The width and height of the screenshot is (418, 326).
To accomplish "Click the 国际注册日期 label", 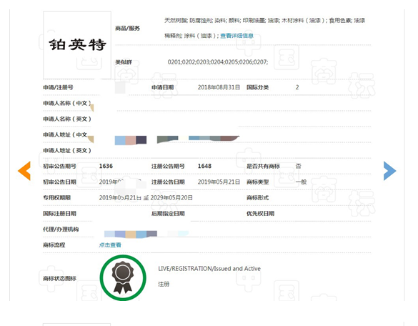I will pos(60,214).
